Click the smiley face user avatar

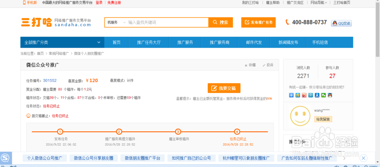point(300,116)
